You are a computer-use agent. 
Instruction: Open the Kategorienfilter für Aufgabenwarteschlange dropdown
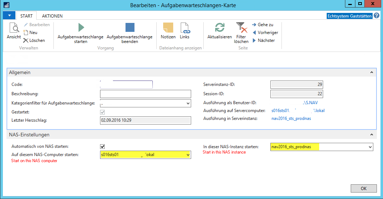[x=188, y=103]
